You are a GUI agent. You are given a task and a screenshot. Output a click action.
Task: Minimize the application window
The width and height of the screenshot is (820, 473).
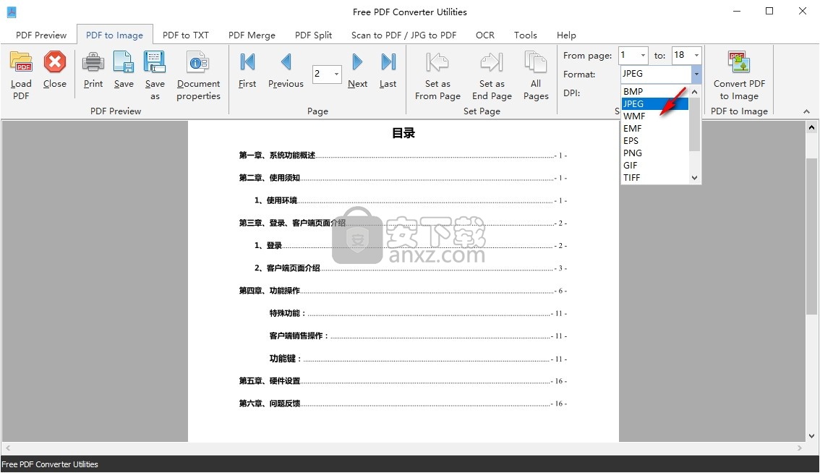(x=736, y=11)
